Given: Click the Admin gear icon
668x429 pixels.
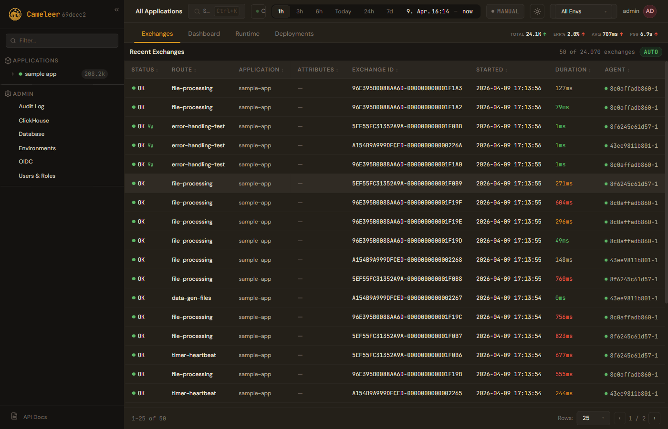Looking at the screenshot, I should [x=8, y=94].
